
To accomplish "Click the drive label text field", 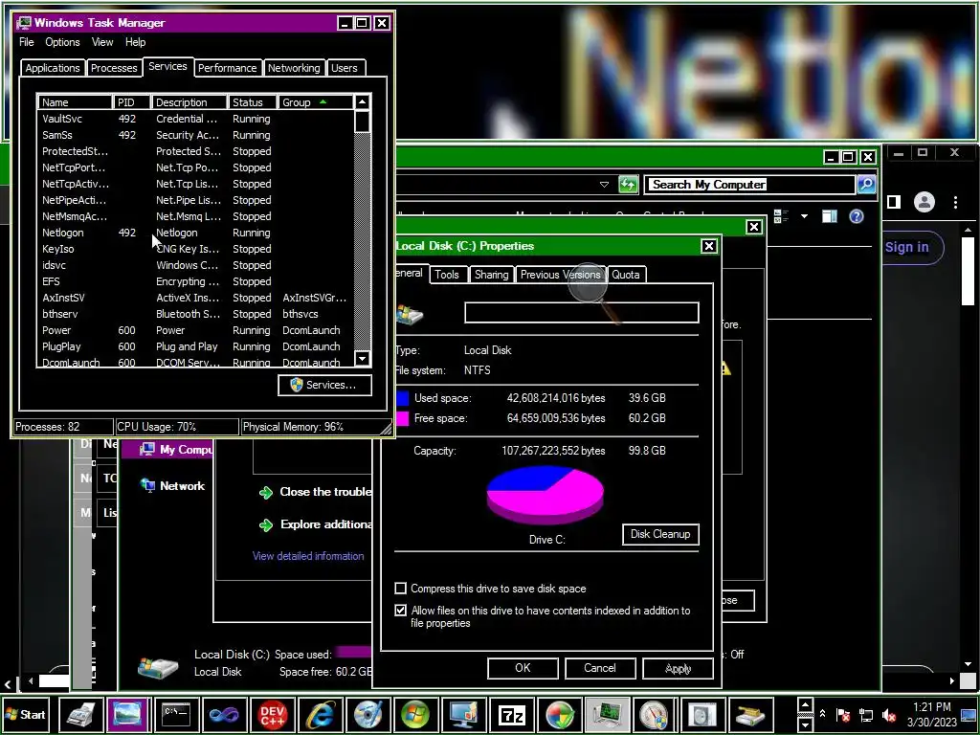I will 581,313.
